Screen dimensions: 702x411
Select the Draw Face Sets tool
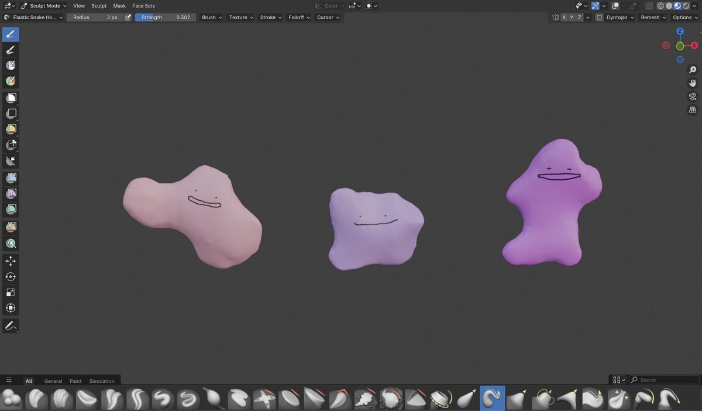point(11,81)
